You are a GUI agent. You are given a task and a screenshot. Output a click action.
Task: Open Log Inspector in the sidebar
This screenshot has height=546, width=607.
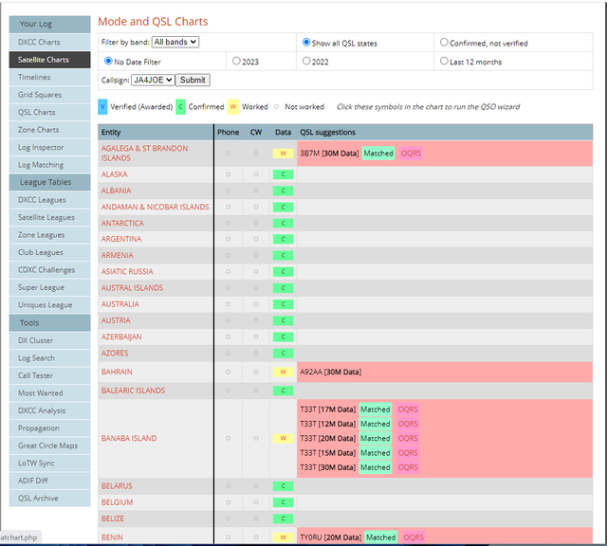tap(49, 148)
